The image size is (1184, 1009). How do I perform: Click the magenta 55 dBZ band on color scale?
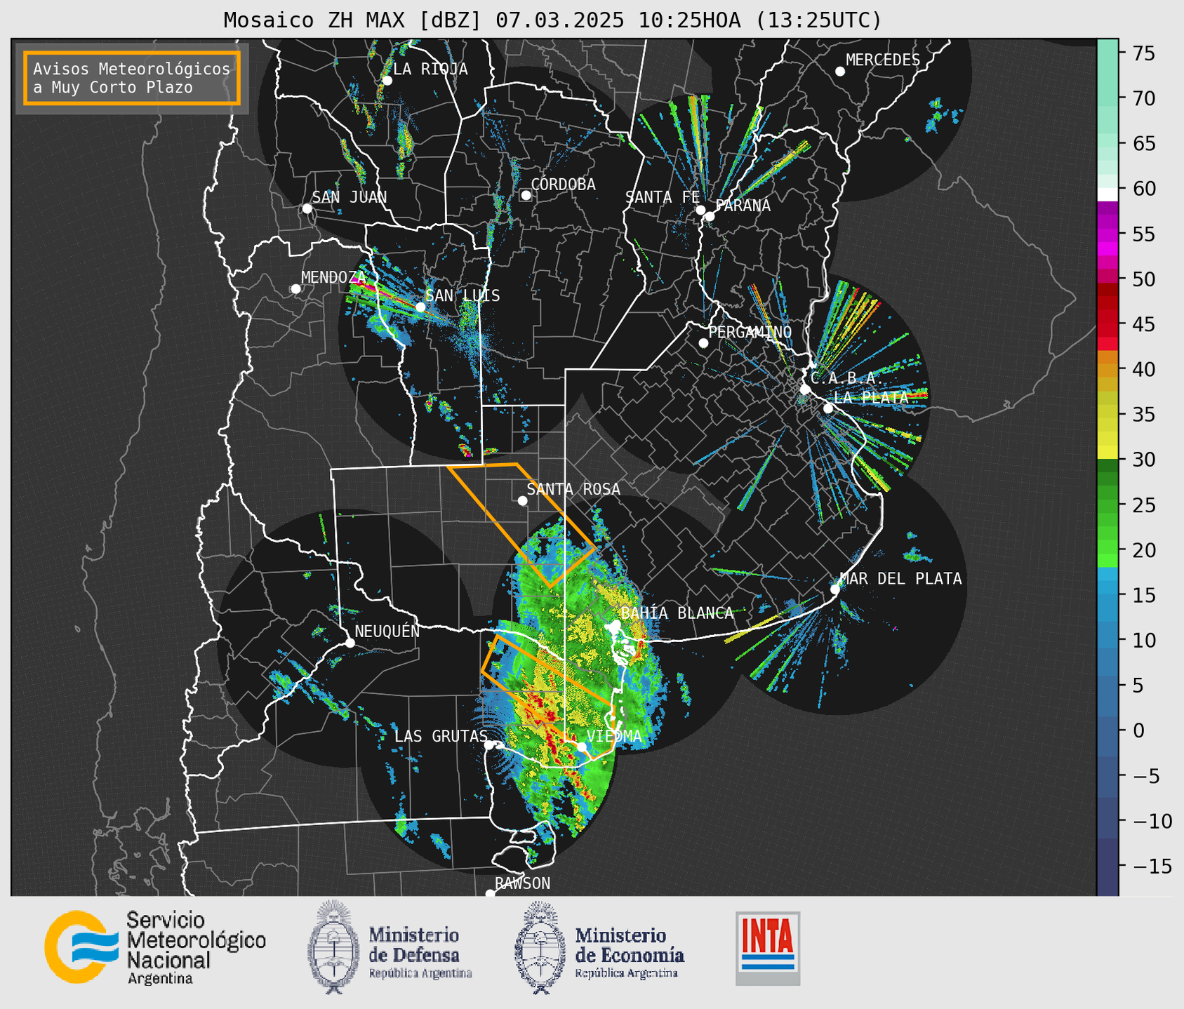[1107, 235]
